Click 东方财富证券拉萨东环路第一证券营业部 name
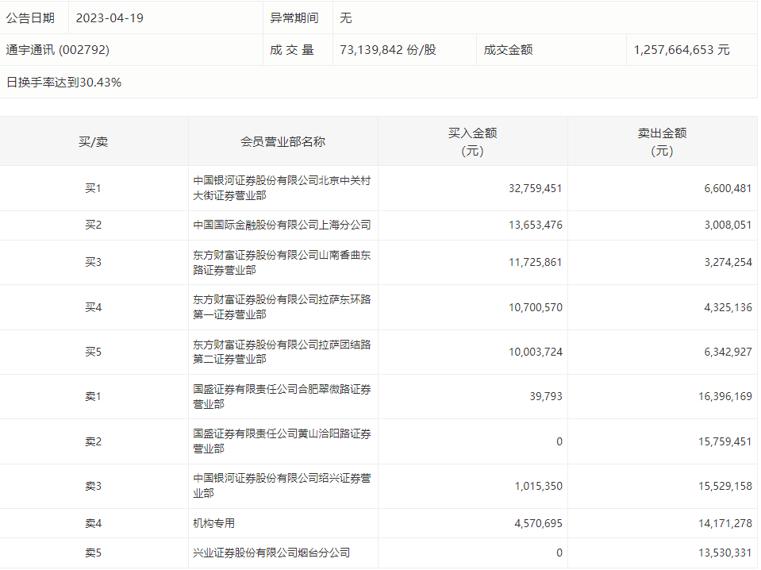 coord(282,307)
